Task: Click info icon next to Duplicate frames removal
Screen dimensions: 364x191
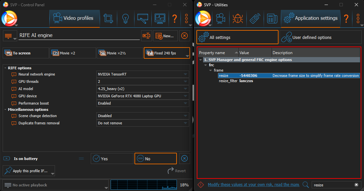Action: [x=14, y=123]
